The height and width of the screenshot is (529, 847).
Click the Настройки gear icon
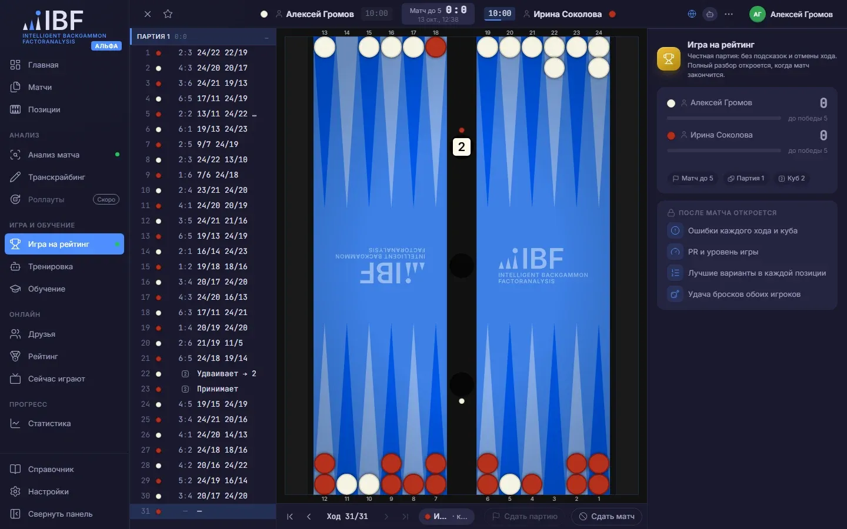coord(15,491)
